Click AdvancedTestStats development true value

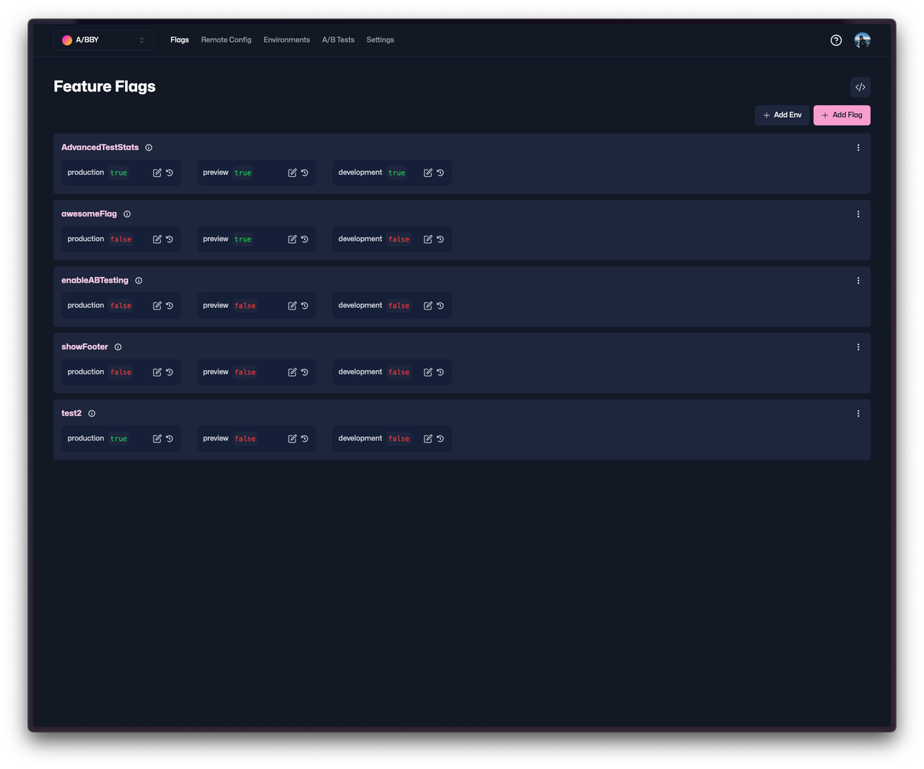click(397, 173)
